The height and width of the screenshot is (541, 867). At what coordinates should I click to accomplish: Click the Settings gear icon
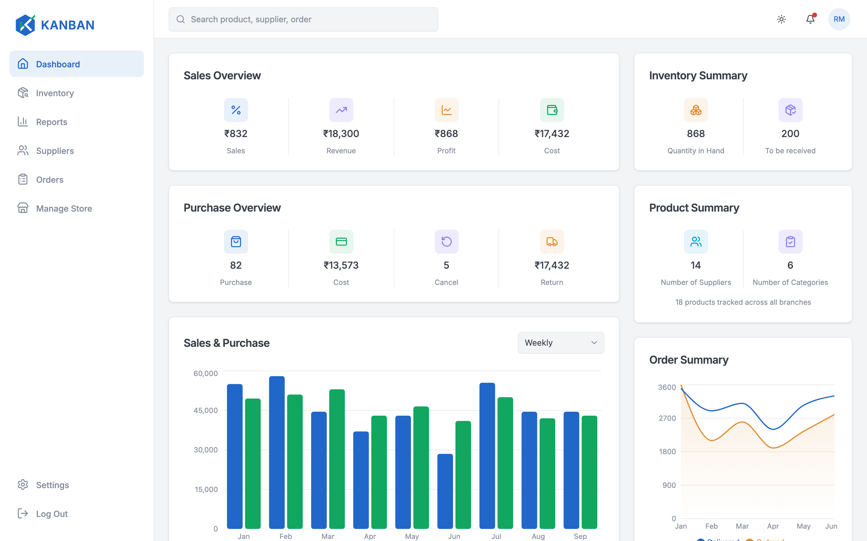(x=23, y=485)
